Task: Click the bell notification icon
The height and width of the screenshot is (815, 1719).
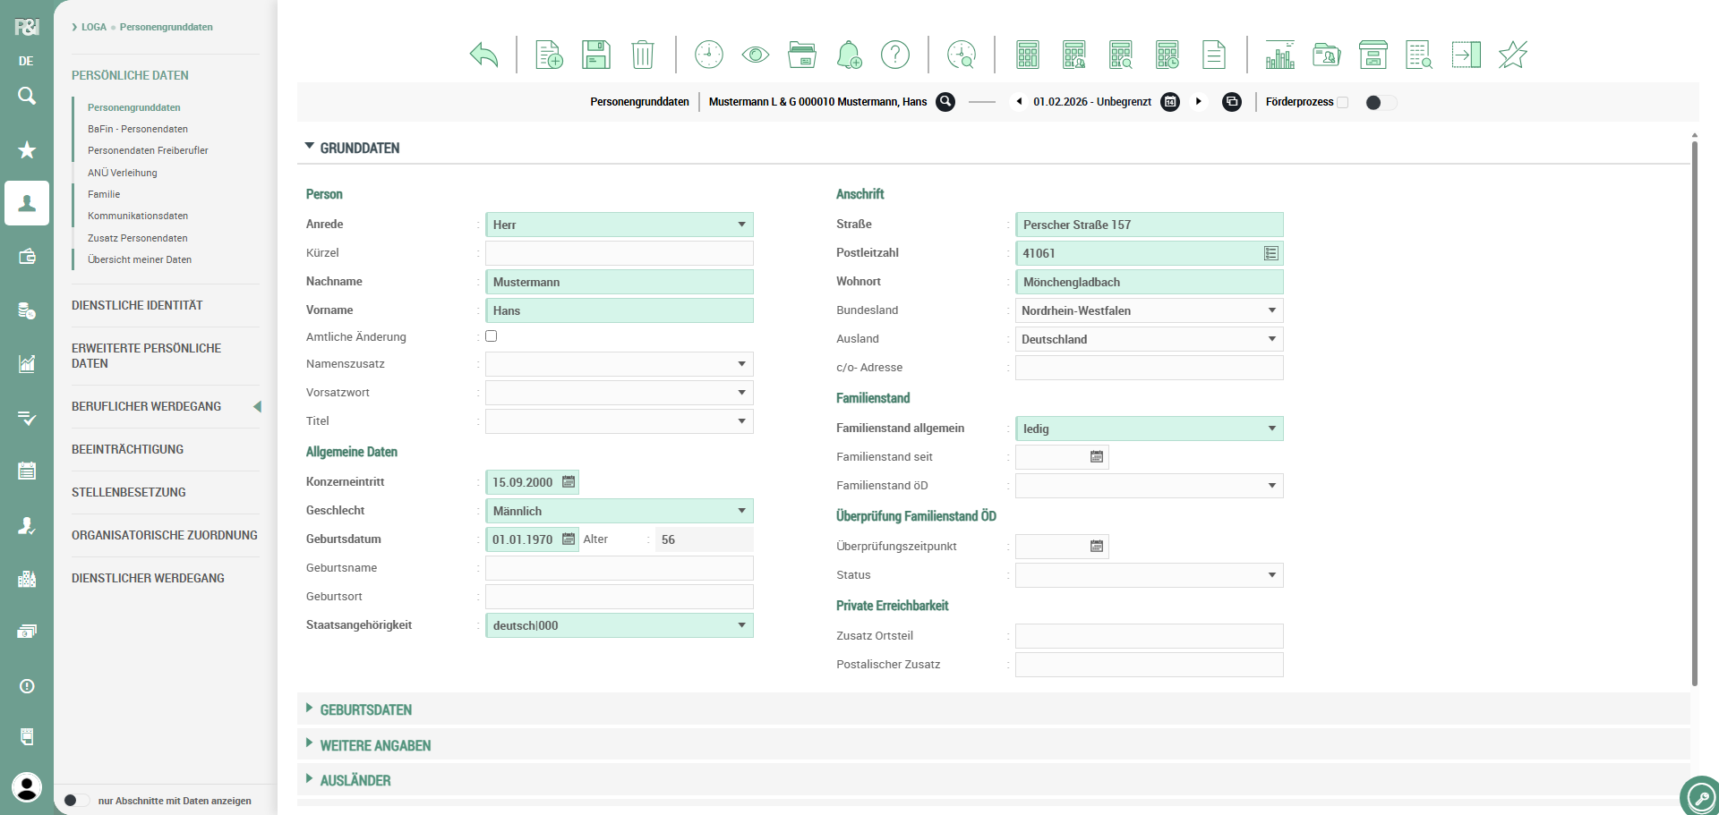Action: coord(848,55)
